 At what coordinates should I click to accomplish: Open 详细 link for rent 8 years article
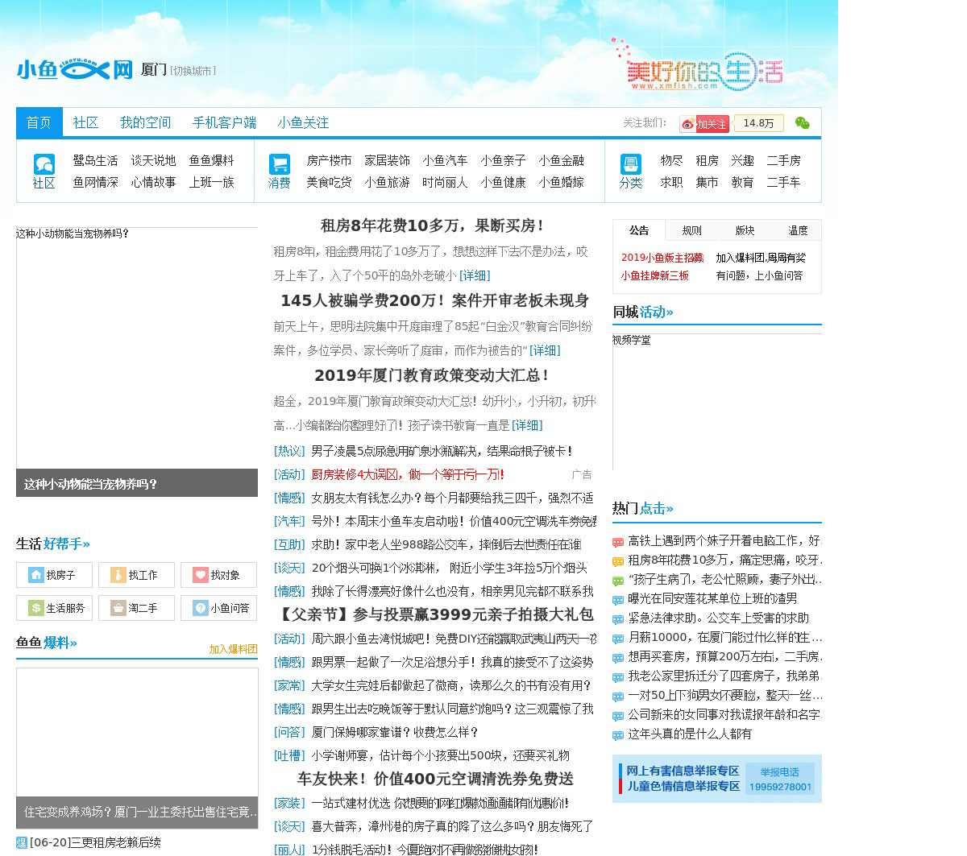click(475, 275)
